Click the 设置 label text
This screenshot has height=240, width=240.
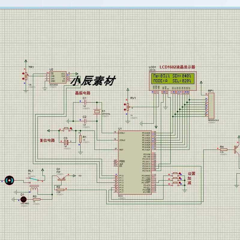pos(191,174)
